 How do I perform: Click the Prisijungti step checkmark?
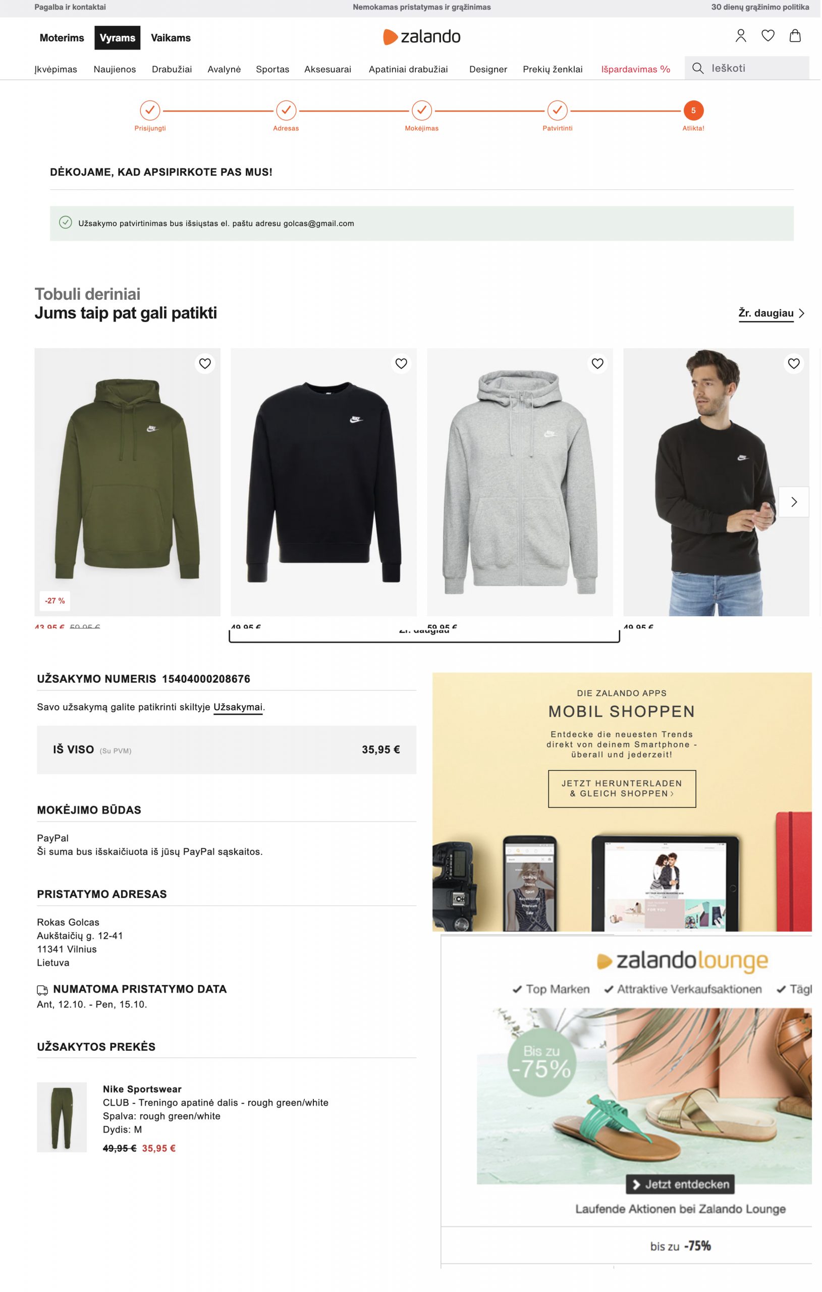click(150, 111)
